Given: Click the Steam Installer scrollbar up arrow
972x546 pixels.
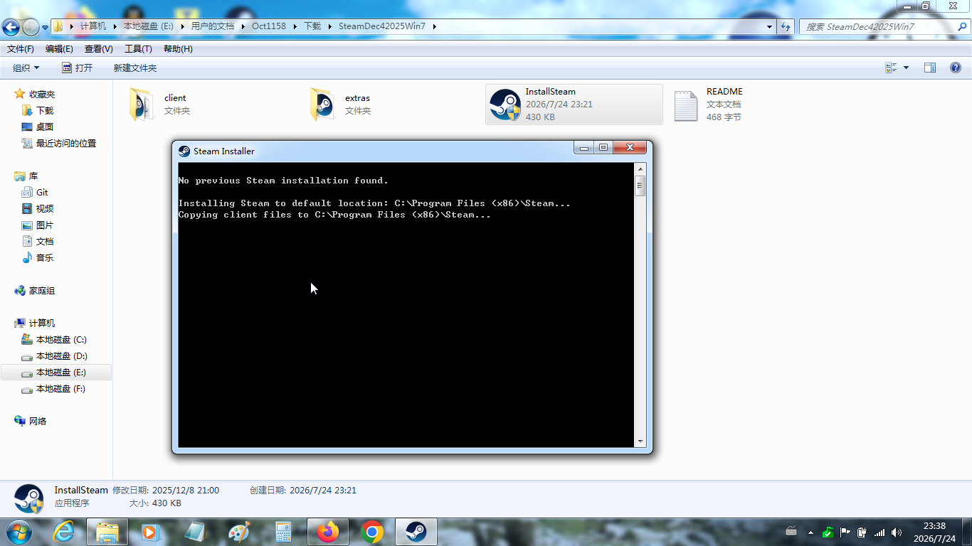Looking at the screenshot, I should [640, 169].
